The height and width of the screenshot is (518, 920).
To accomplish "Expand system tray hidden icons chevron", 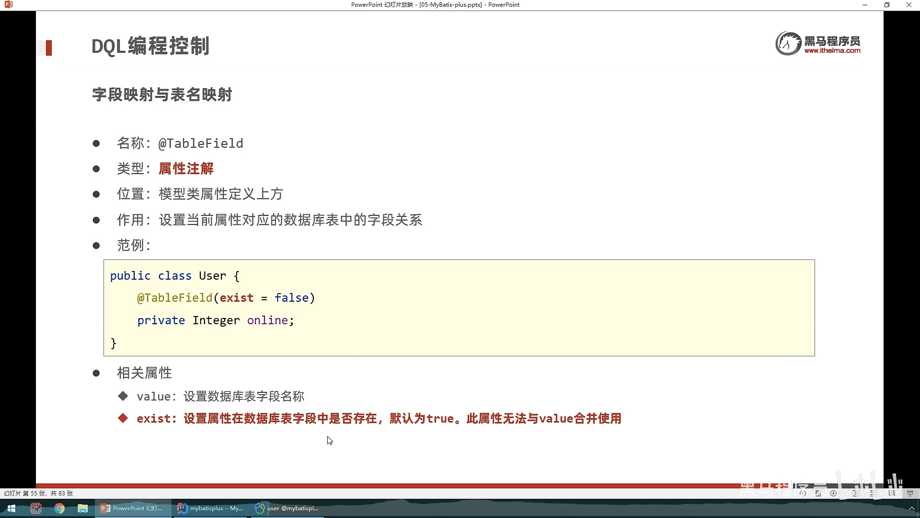I will click(911, 508).
